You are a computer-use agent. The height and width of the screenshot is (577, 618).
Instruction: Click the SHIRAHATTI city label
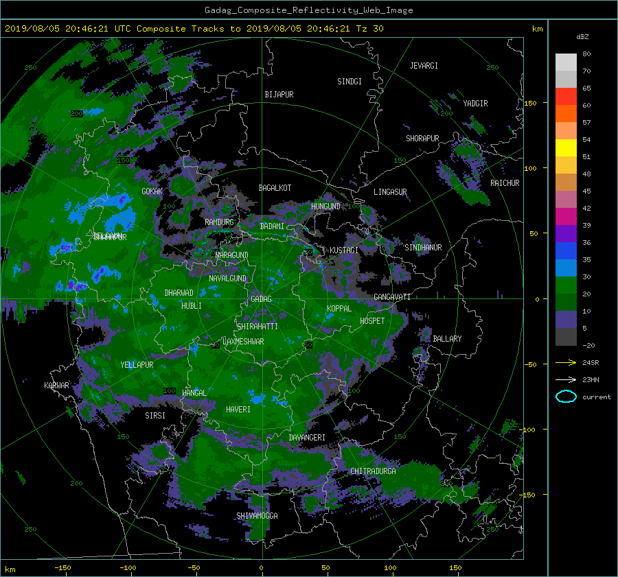click(257, 327)
